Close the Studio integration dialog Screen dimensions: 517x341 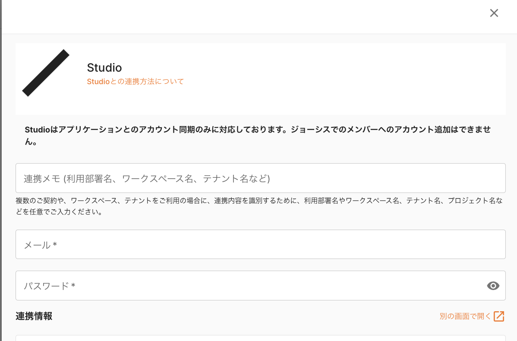pos(494,13)
